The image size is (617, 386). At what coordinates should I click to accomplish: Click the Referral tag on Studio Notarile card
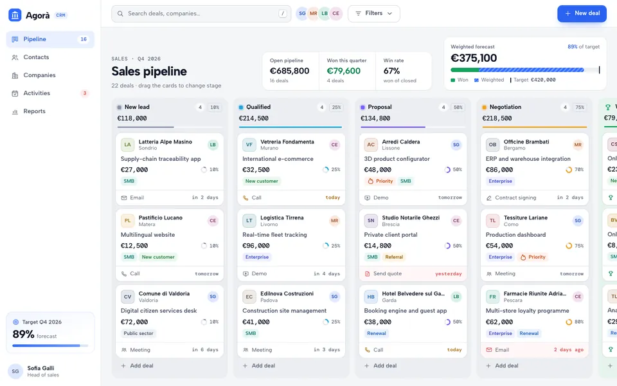pyautogui.click(x=394, y=257)
